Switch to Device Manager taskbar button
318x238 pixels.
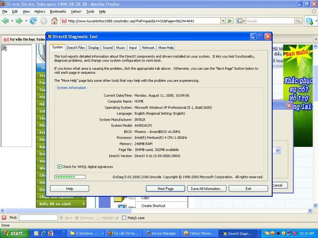(161, 233)
